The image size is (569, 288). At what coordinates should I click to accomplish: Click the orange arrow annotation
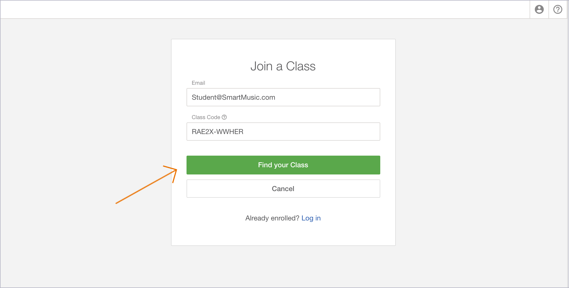[146, 185]
